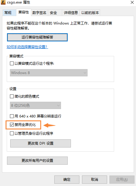Open the 数字签名 tab
This screenshot has width=136, height=186.
click(x=39, y=13)
